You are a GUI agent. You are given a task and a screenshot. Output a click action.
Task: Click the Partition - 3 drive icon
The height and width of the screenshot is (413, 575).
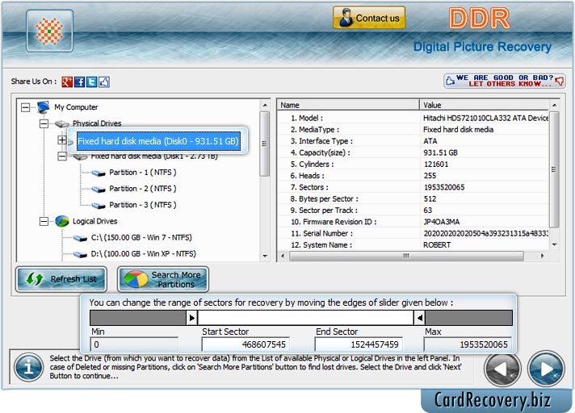(x=99, y=206)
